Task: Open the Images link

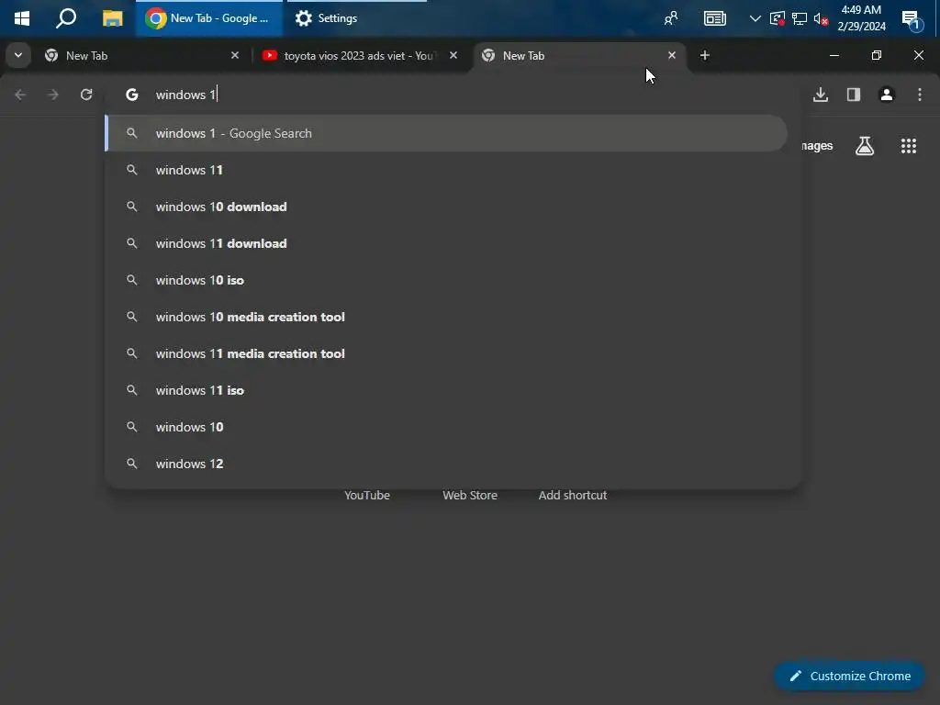Action: (816, 146)
